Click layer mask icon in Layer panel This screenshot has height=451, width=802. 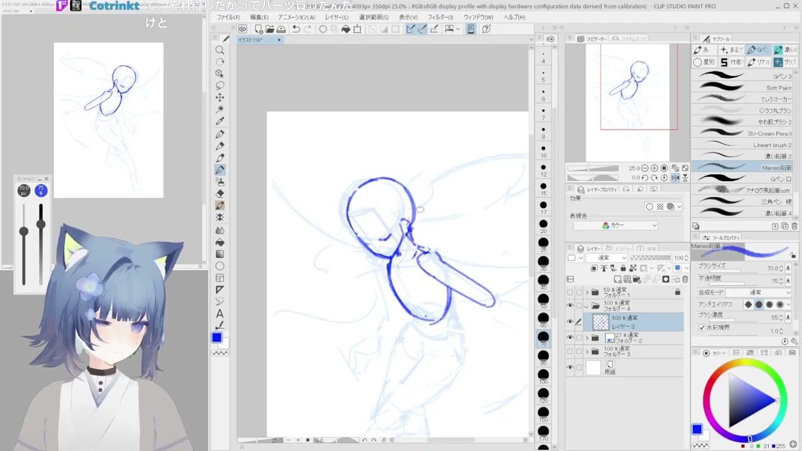click(665, 279)
